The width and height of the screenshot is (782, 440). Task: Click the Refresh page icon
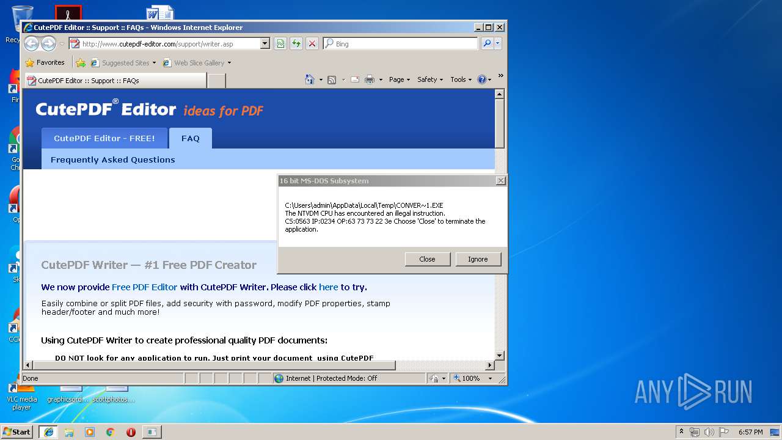click(296, 44)
